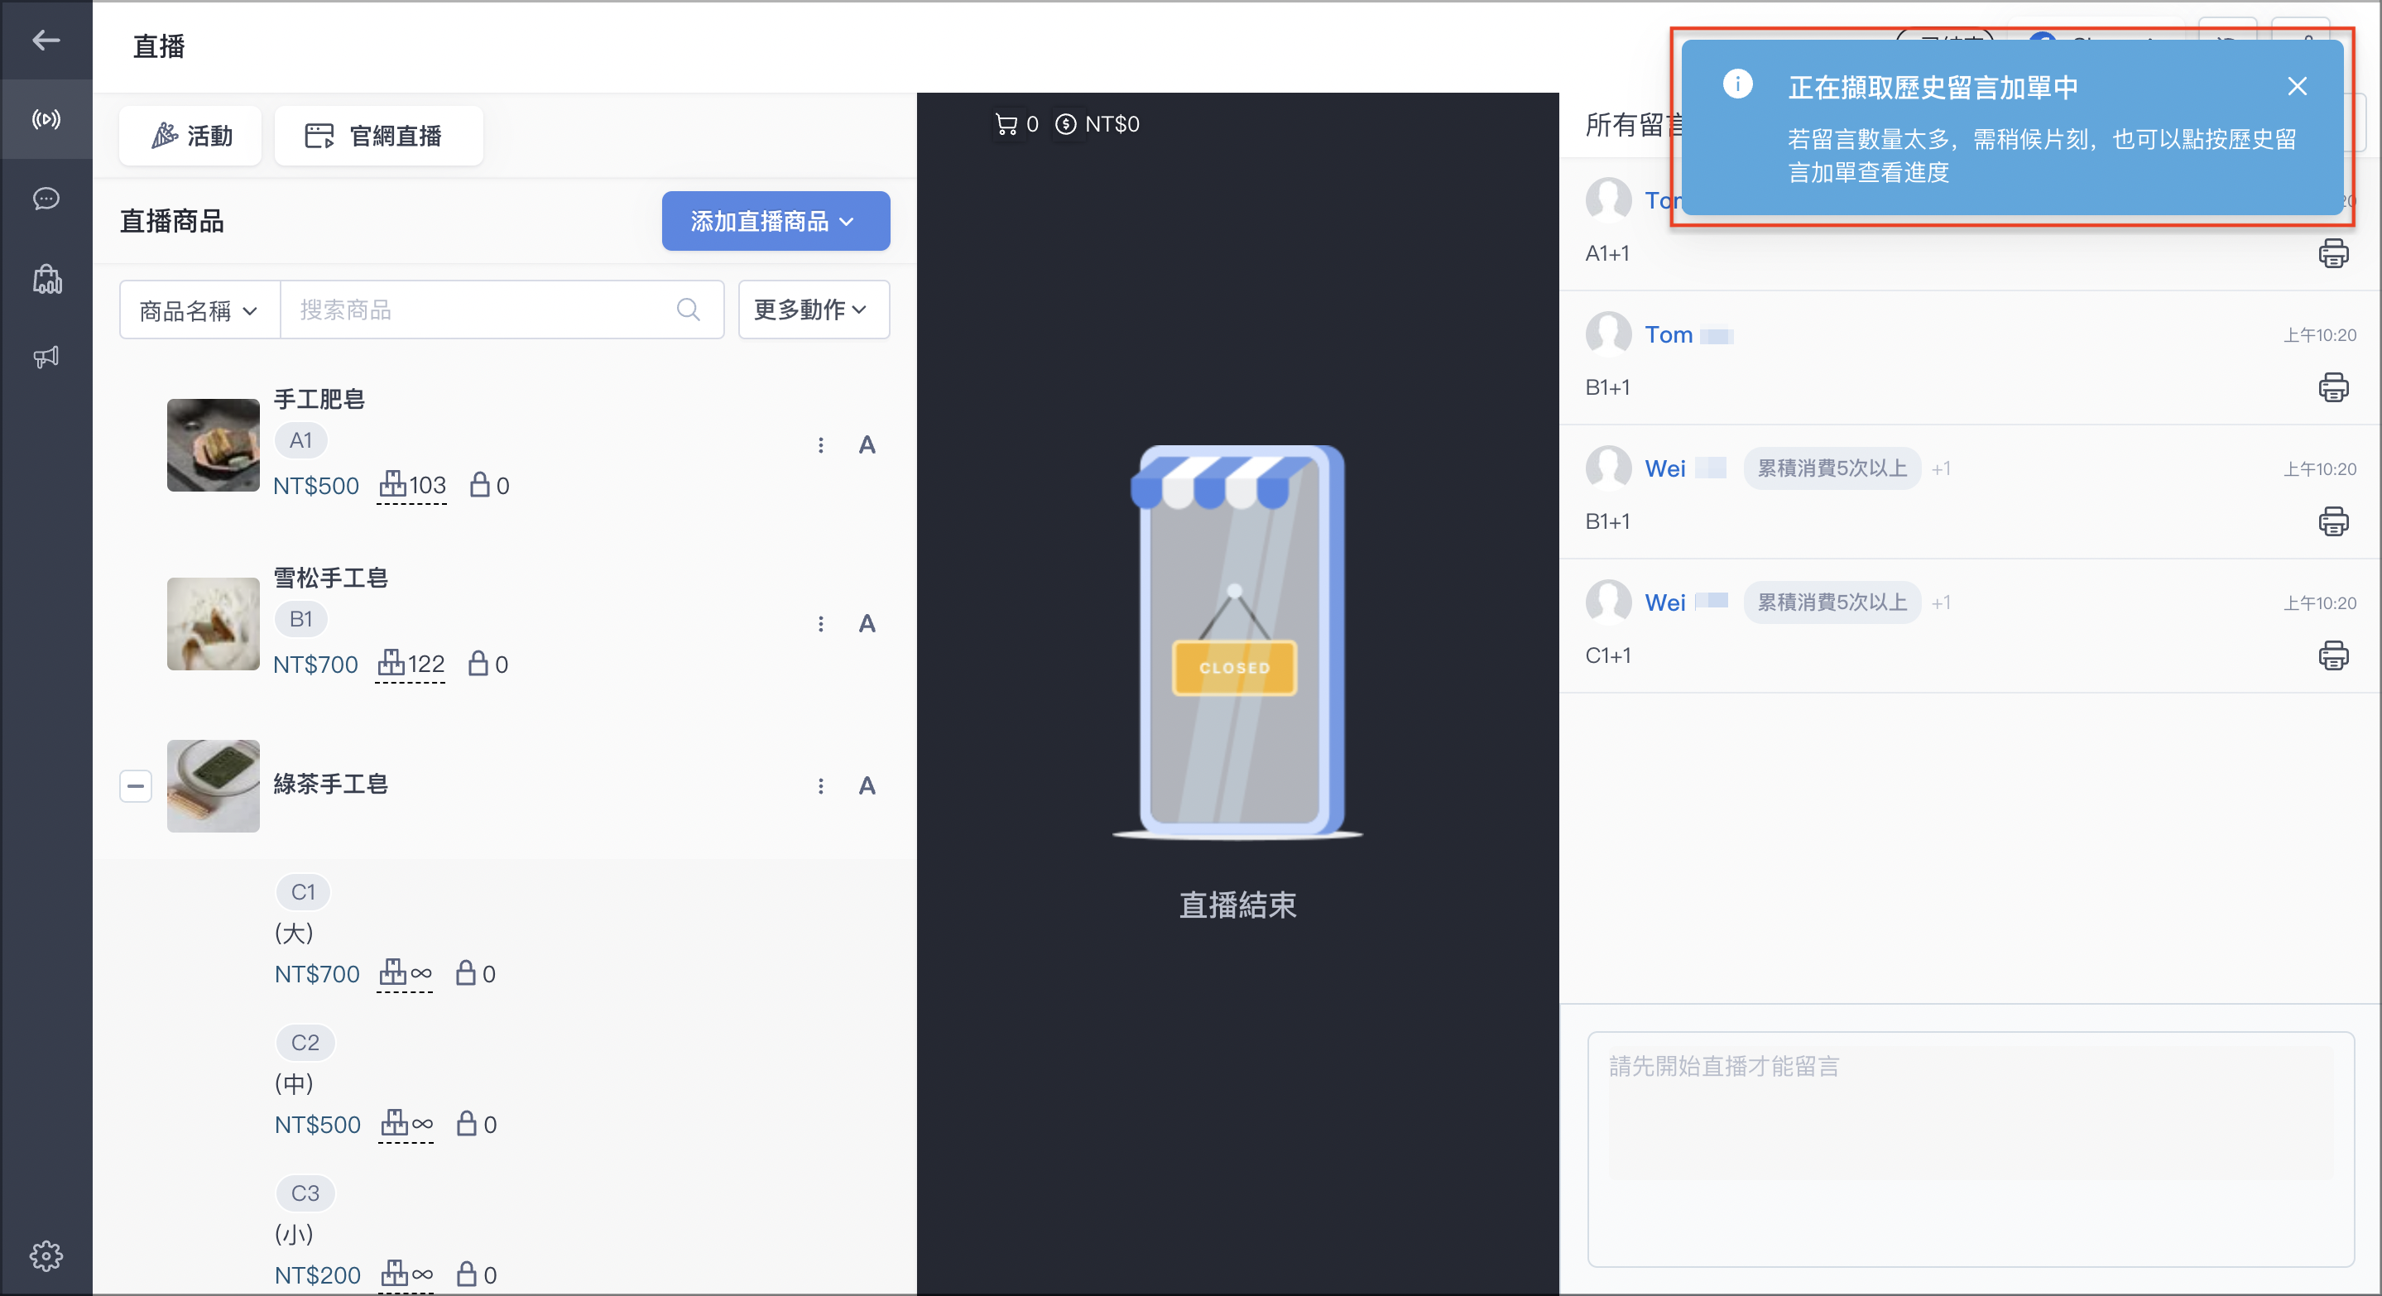Click the 手工肥皂 product thumbnail
The image size is (2382, 1296).
point(214,444)
